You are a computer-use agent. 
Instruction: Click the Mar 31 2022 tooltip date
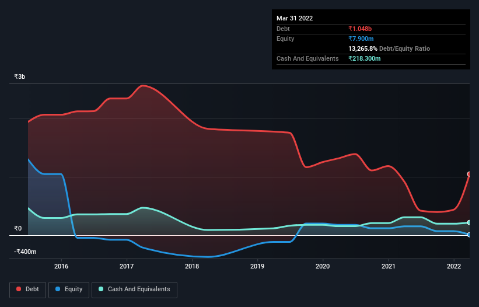click(x=295, y=18)
